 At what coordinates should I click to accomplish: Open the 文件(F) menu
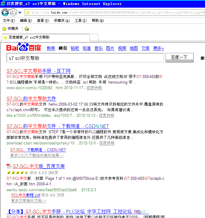(x=9, y=21)
